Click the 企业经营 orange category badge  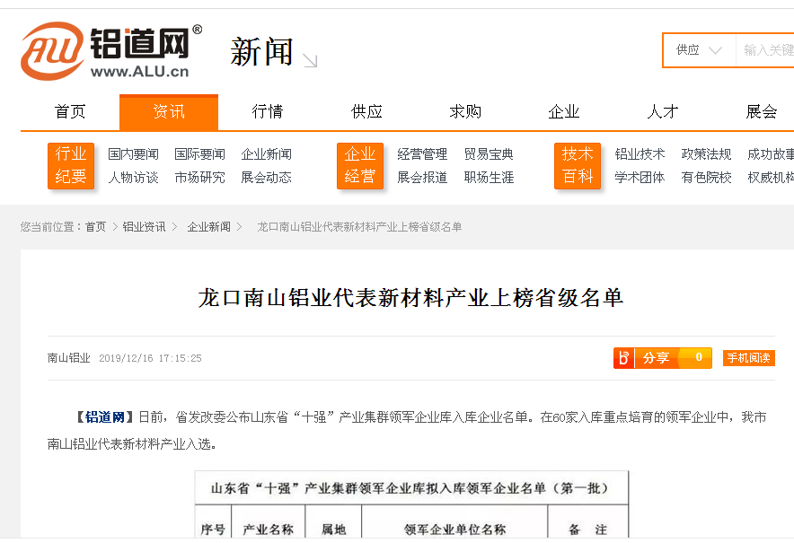tap(360, 166)
